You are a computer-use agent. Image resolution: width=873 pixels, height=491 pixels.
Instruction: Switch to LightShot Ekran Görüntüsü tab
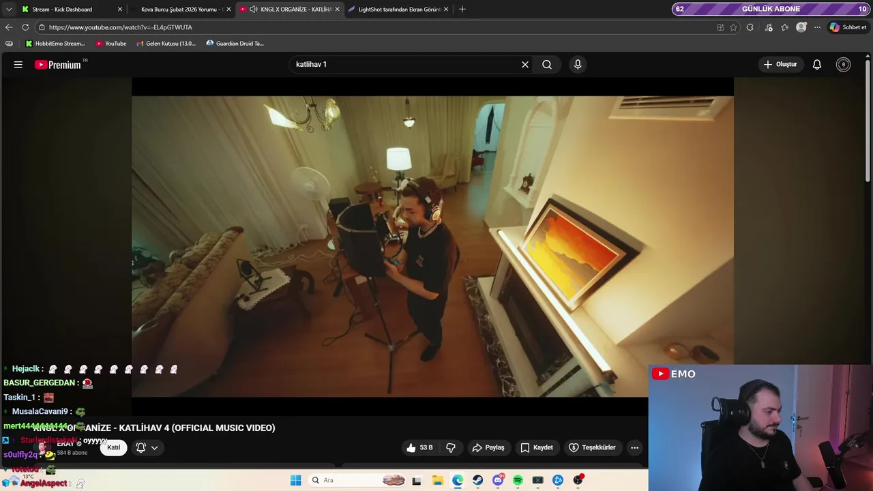tap(399, 9)
